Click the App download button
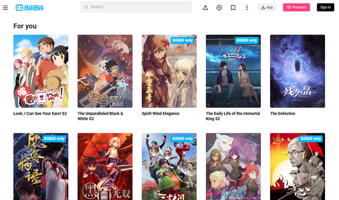Image resolution: width=339 pixels, height=200 pixels. [x=267, y=7]
